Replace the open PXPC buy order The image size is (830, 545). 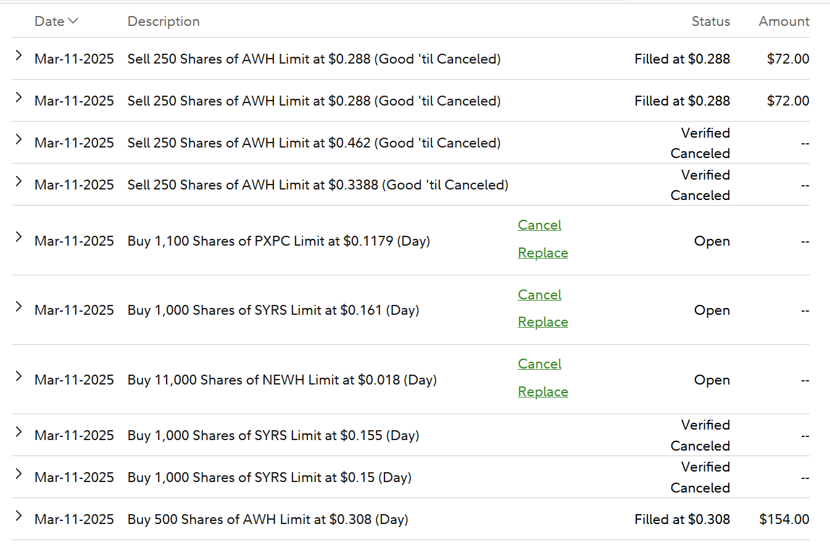pyautogui.click(x=542, y=253)
